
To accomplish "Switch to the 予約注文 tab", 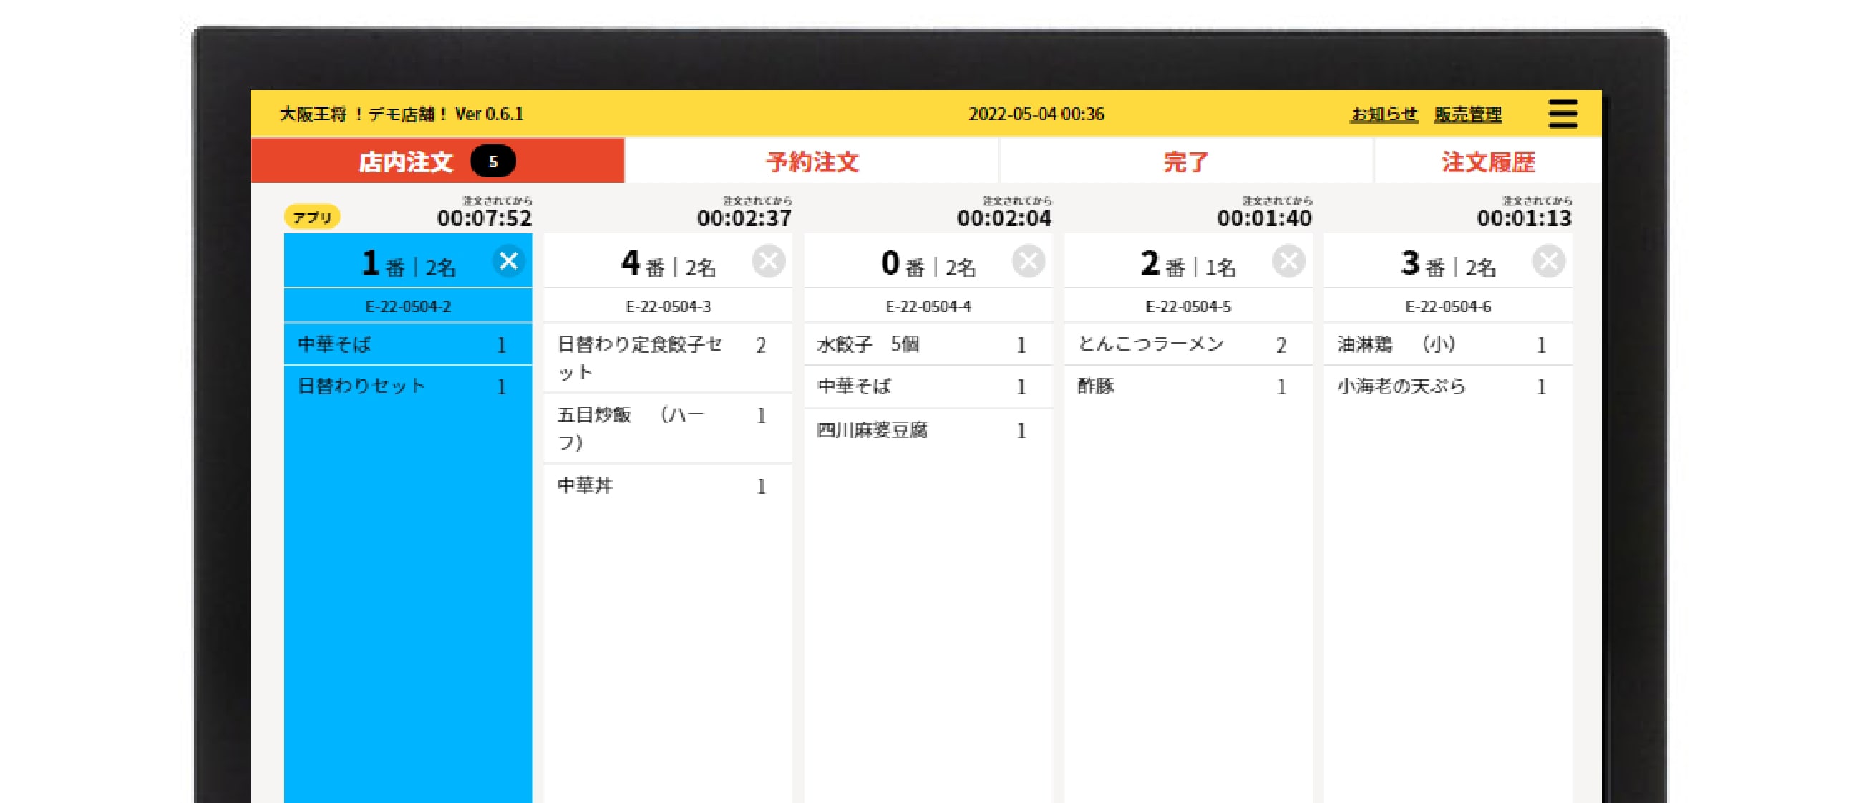I will [811, 161].
